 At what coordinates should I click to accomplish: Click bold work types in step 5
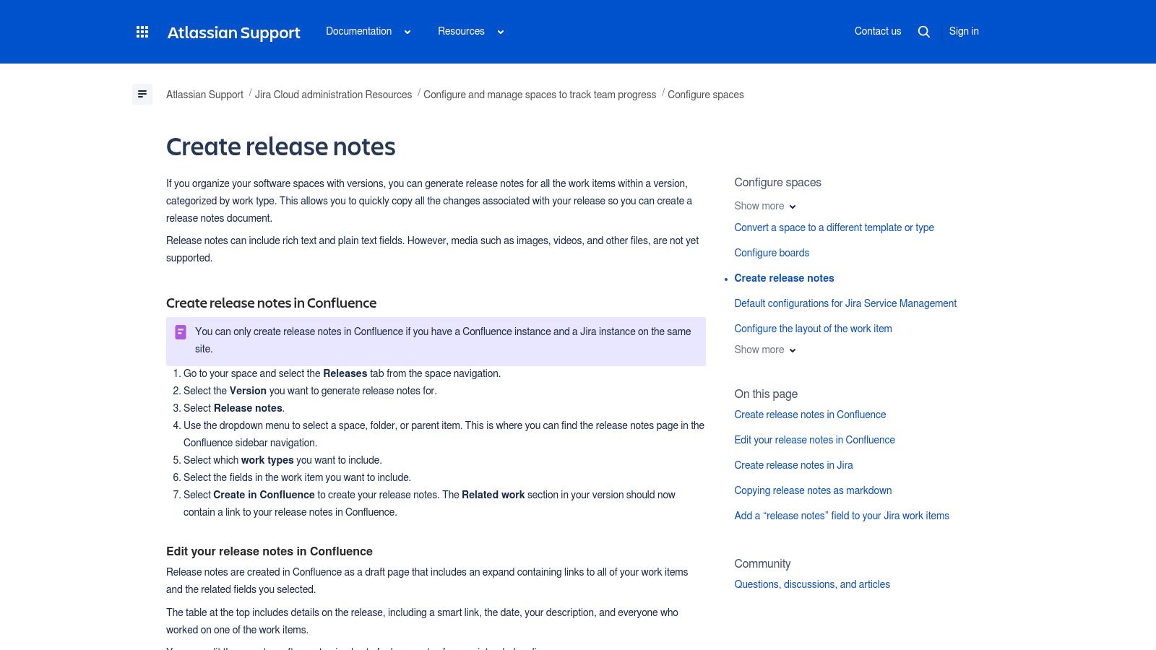(x=267, y=460)
